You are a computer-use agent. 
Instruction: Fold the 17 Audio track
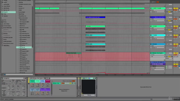coord(151,35)
